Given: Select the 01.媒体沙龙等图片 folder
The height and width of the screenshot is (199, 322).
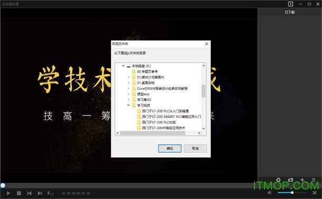Looking at the screenshot, I should [148, 77].
